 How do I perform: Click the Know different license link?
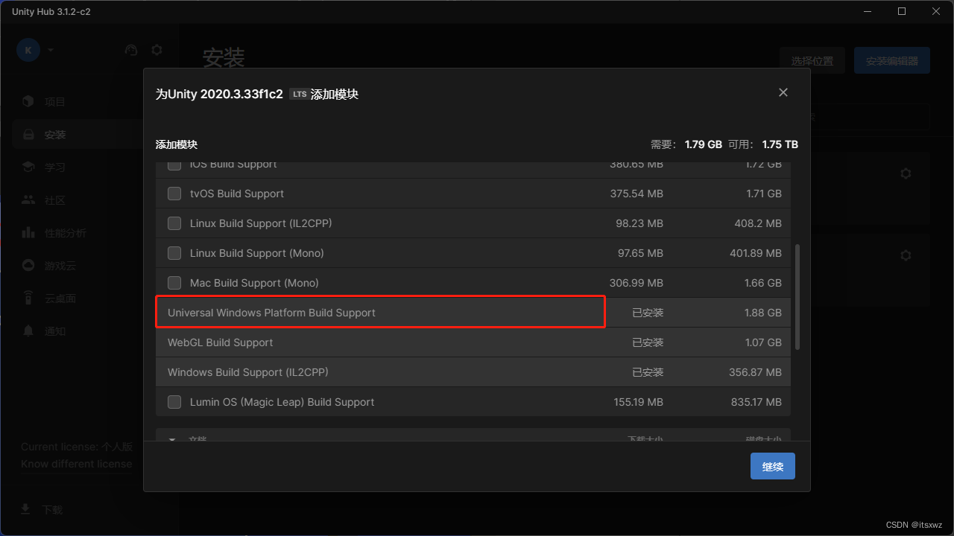(x=77, y=464)
